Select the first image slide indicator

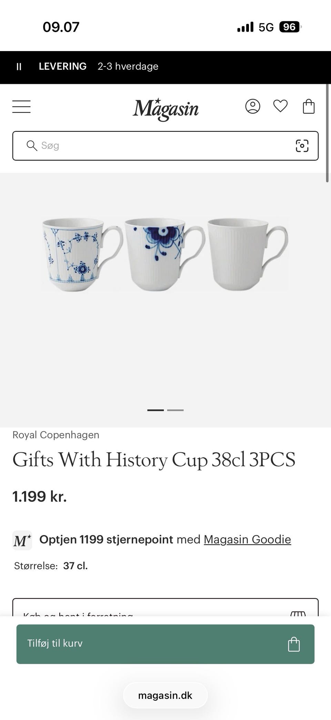pos(156,410)
